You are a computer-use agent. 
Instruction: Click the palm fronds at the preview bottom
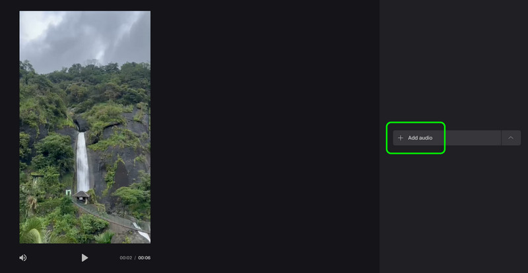pyautogui.click(x=34, y=232)
